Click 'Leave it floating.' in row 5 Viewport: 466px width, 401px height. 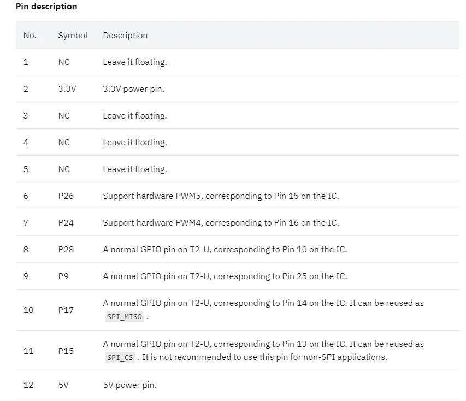(135, 169)
